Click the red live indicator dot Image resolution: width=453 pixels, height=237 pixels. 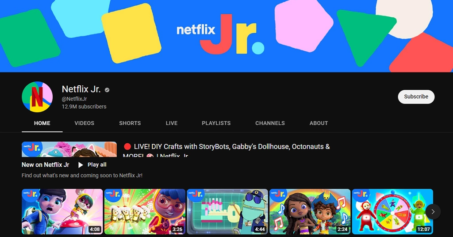[127, 147]
